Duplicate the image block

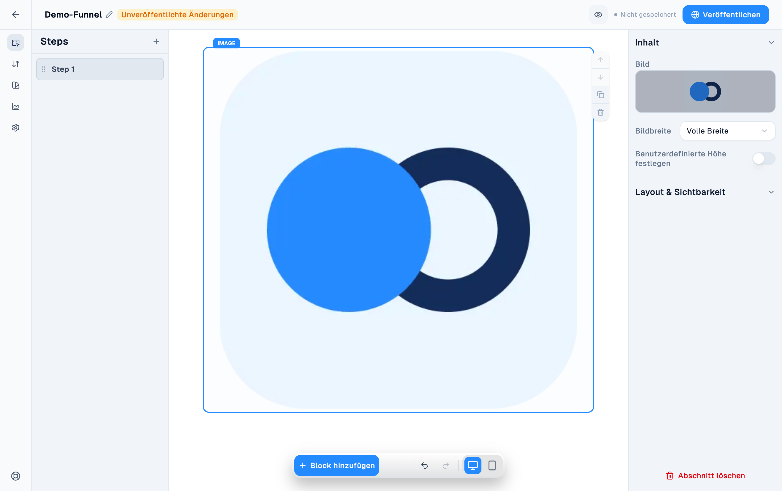(x=601, y=95)
